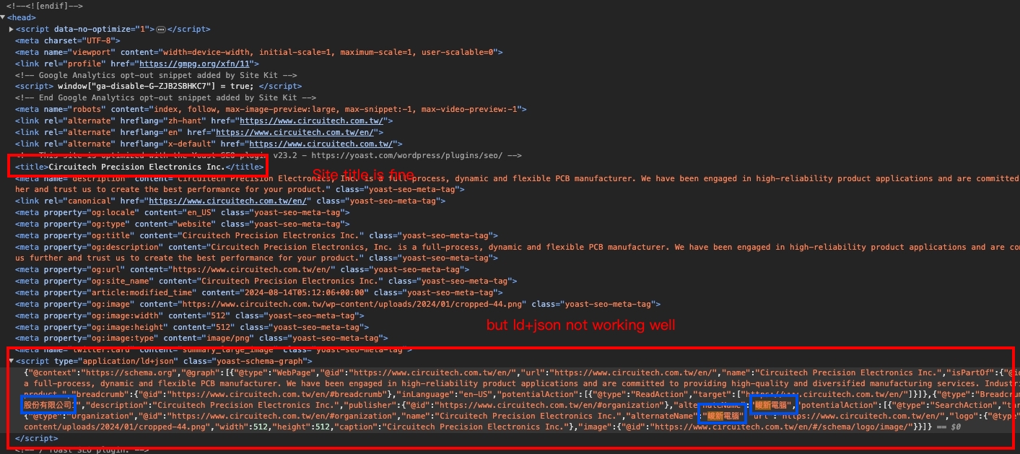The image size is (1020, 454).
Task: Open the hreflang en alternate link
Action: (295, 133)
